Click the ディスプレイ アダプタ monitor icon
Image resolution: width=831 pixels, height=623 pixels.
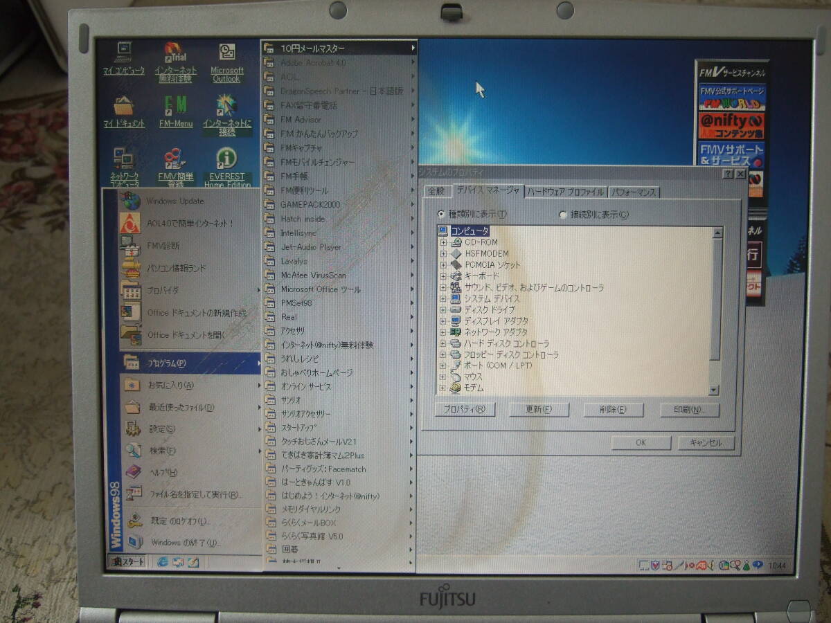(x=456, y=320)
